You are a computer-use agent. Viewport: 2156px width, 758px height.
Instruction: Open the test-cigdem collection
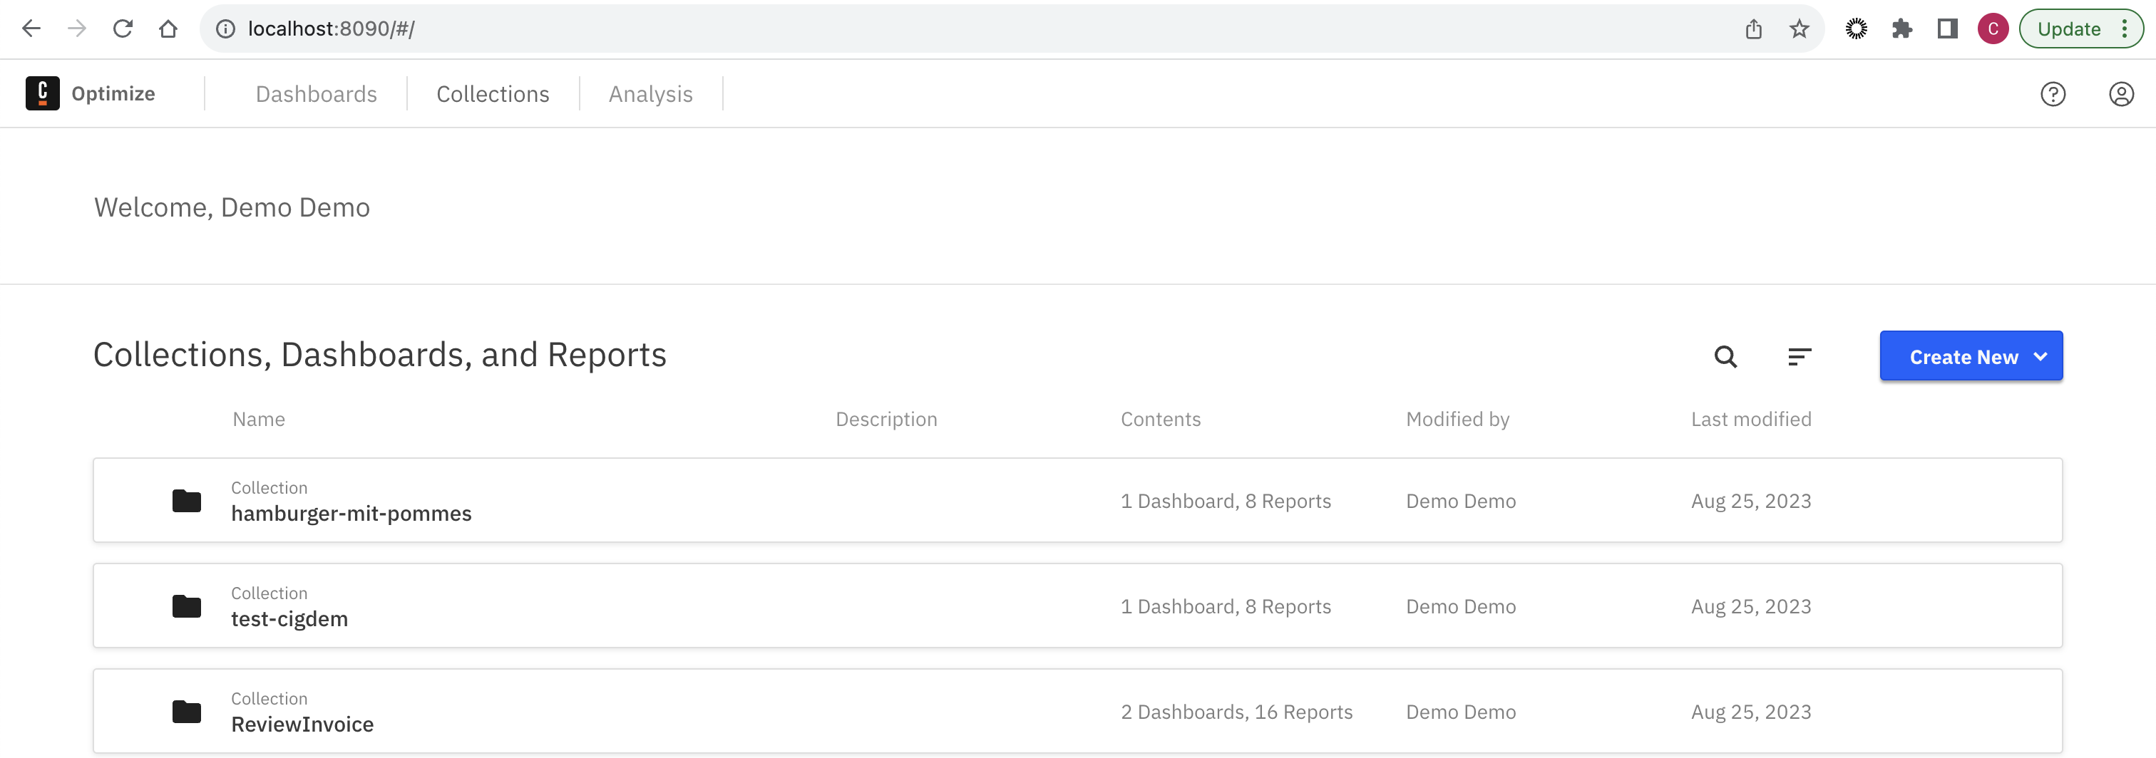pyautogui.click(x=289, y=619)
